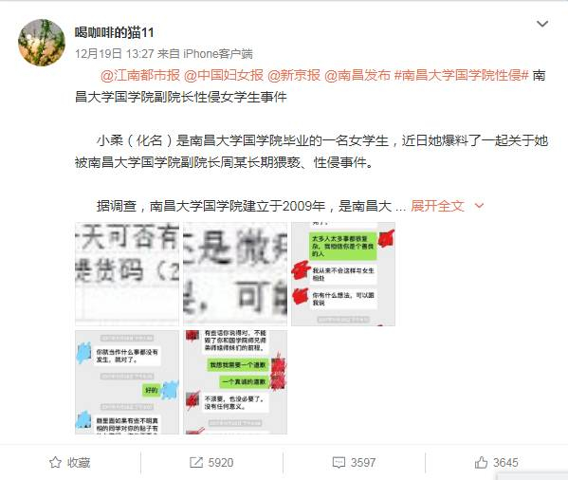
Task: Click the repost share icon
Action: pyautogui.click(x=196, y=462)
